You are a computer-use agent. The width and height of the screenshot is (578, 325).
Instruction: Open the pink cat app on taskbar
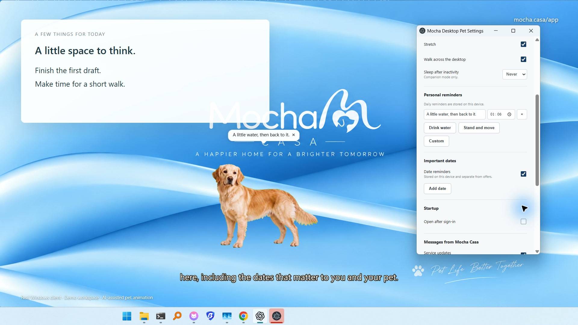click(194, 316)
